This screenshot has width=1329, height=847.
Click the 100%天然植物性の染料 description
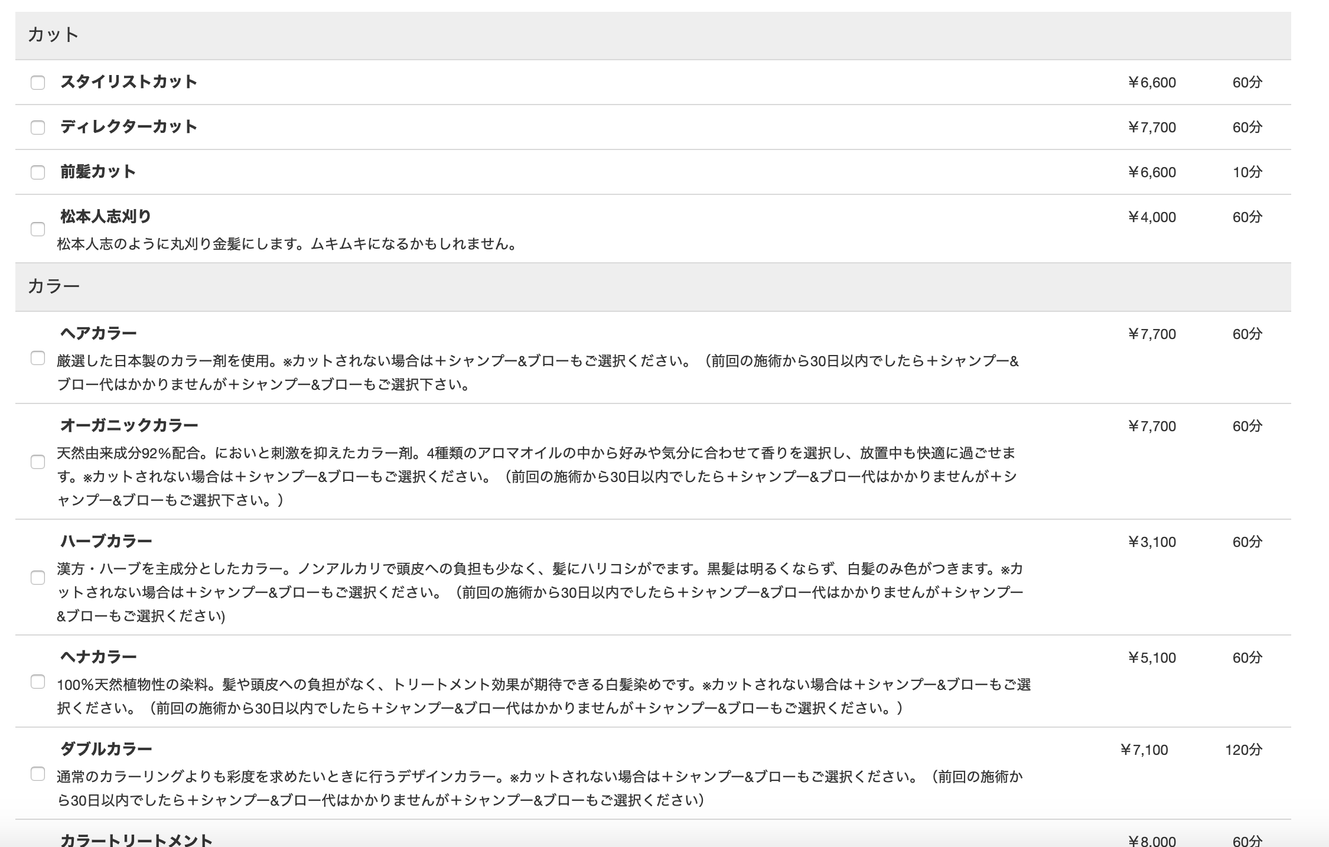coord(543,696)
